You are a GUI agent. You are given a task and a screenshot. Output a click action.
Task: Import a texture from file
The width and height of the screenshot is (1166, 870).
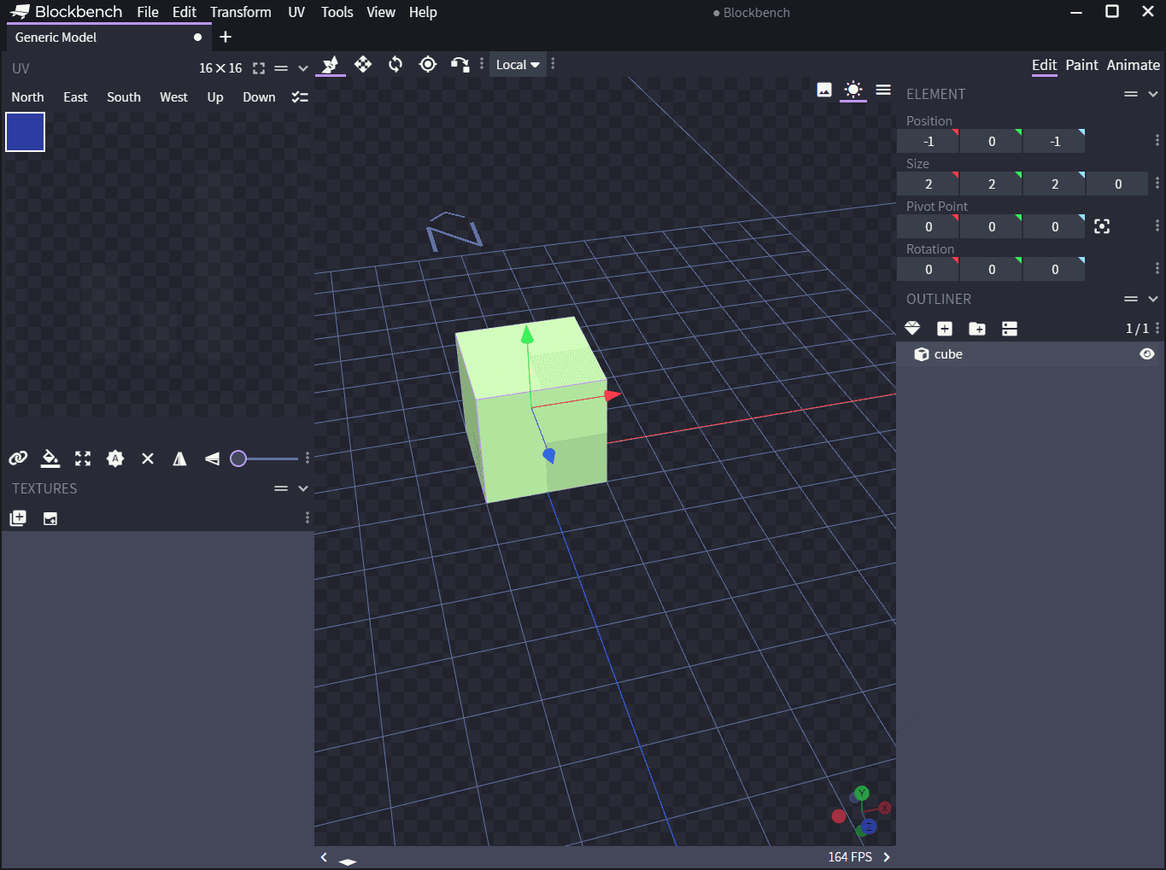pyautogui.click(x=50, y=517)
